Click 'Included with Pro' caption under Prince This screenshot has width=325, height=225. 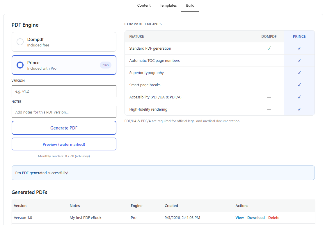(x=42, y=68)
